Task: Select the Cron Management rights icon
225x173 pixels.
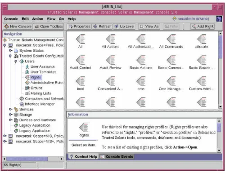Action: pyautogui.click(x=171, y=81)
